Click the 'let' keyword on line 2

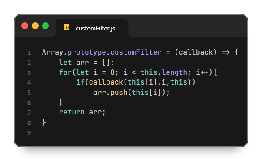click(x=65, y=63)
